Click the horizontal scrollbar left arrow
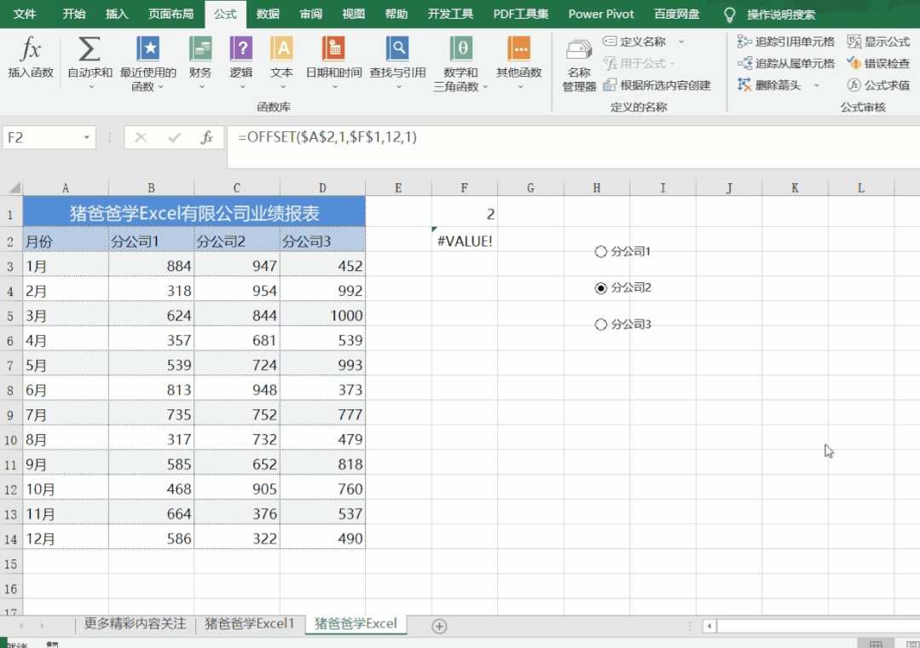This screenshot has width=920, height=648. coord(709,627)
